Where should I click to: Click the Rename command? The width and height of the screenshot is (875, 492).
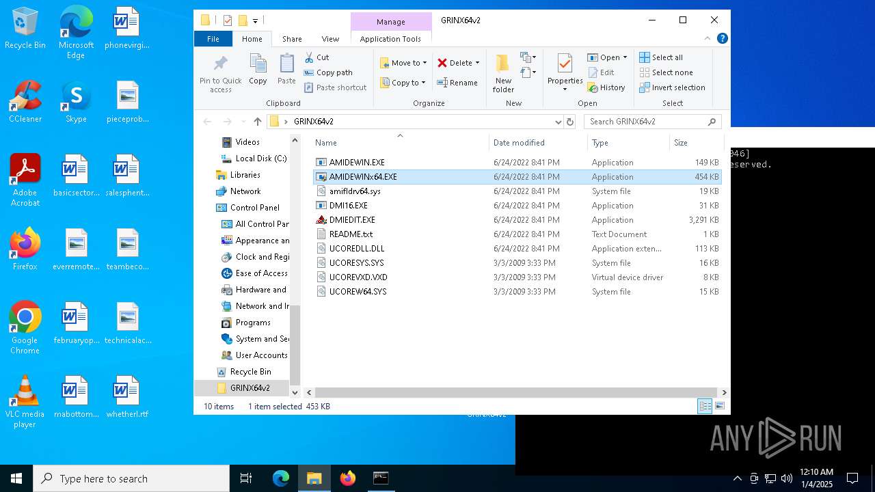457,83
